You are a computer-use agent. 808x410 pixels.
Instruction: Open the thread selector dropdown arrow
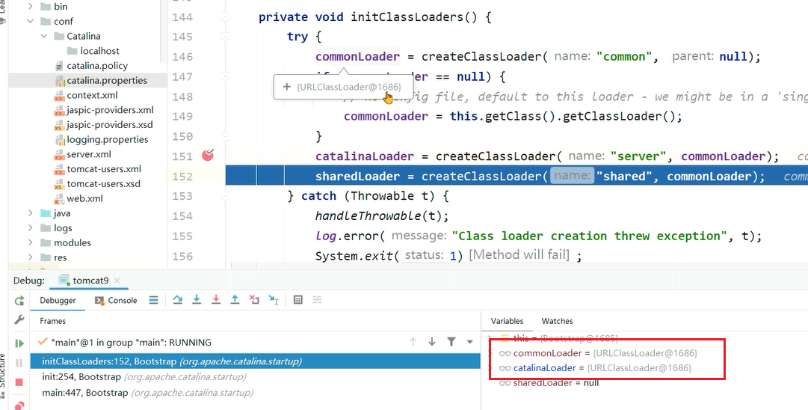click(470, 342)
